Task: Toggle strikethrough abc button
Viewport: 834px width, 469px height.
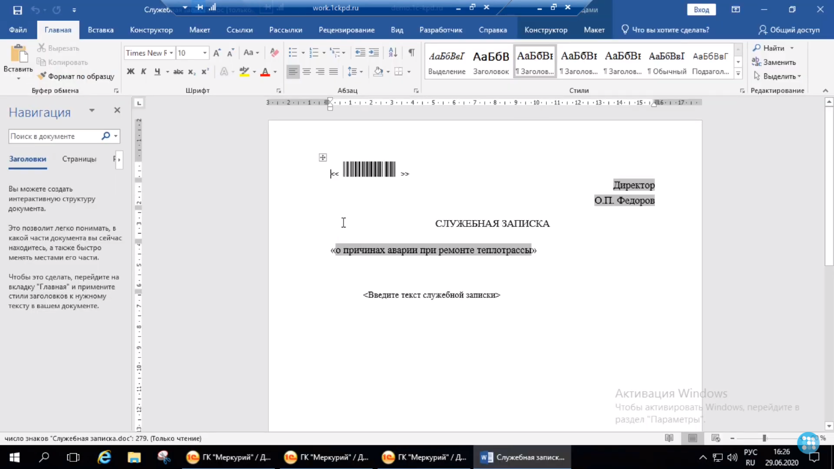Action: point(178,72)
